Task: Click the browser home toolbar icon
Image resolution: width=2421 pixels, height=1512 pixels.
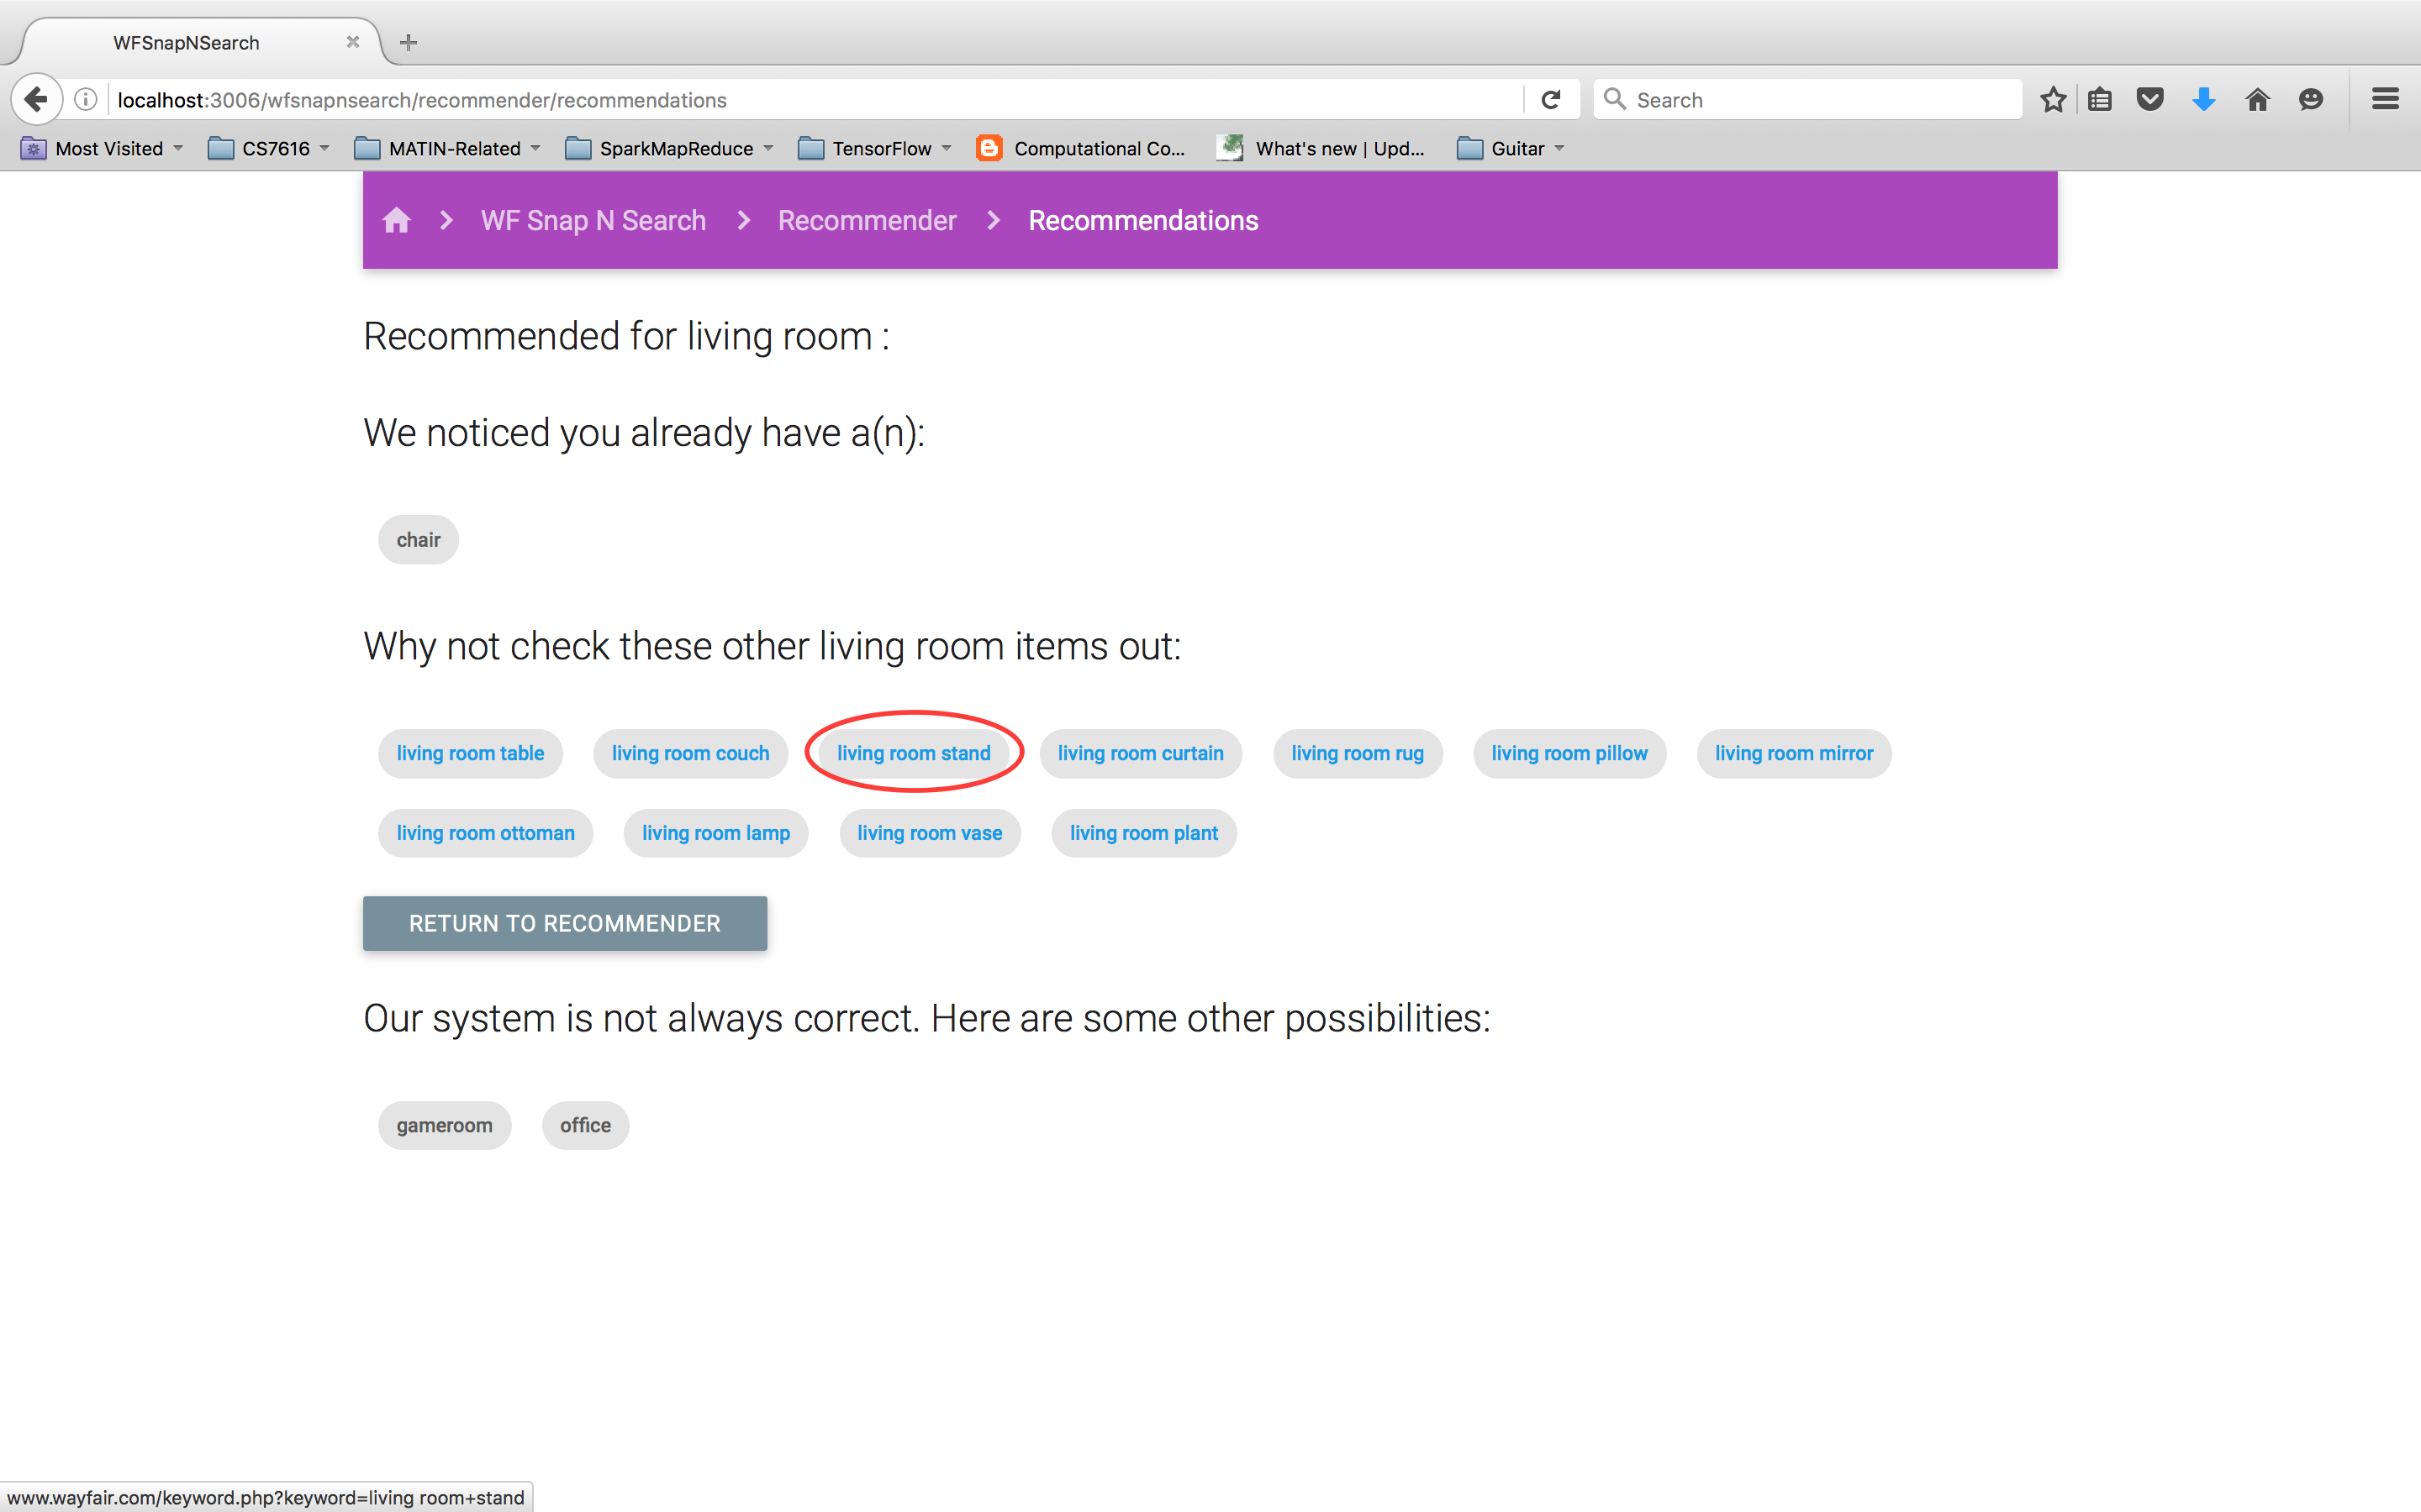Action: [x=2257, y=100]
